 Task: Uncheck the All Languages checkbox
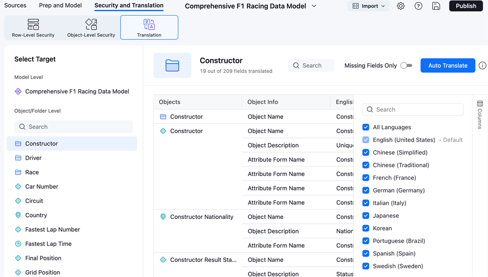(366, 127)
